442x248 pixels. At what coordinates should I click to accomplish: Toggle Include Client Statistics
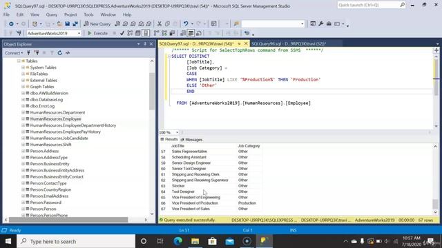pyautogui.click(x=172, y=33)
